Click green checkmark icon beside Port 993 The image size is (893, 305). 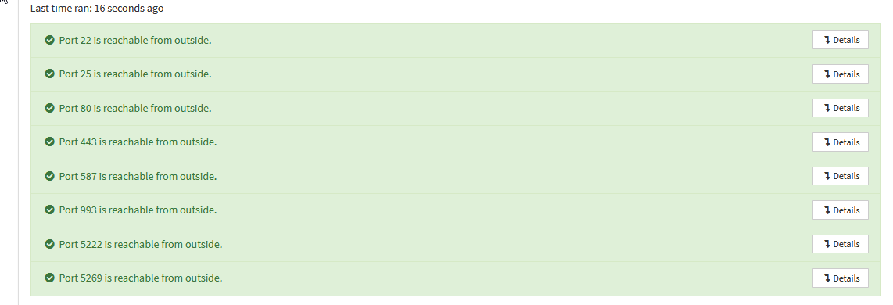tap(49, 210)
